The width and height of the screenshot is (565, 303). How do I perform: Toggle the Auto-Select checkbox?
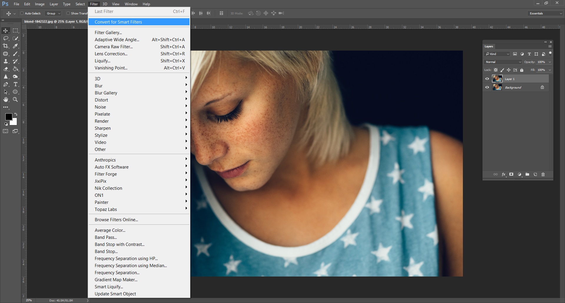(22, 13)
